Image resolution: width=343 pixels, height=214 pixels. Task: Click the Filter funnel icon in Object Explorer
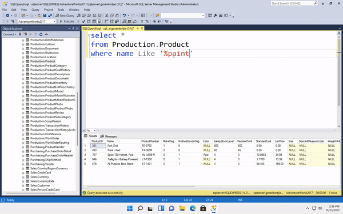35,34
